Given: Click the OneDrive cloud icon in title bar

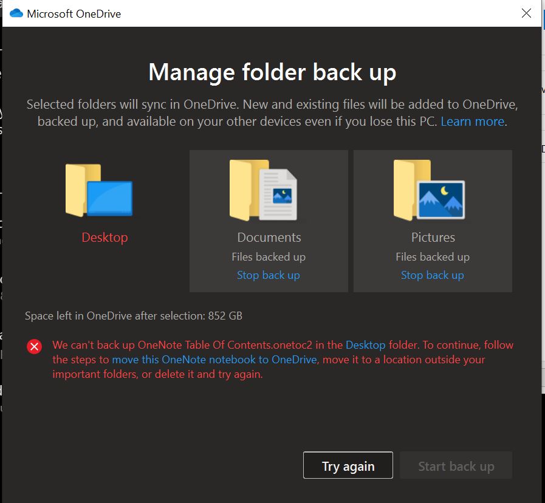Looking at the screenshot, I should point(16,13).
